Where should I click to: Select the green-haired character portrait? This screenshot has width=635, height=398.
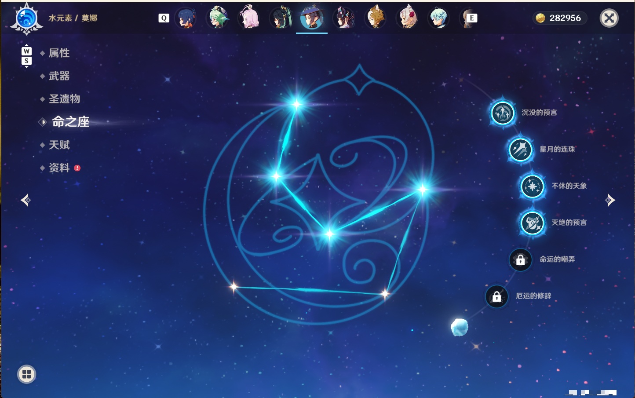218,18
